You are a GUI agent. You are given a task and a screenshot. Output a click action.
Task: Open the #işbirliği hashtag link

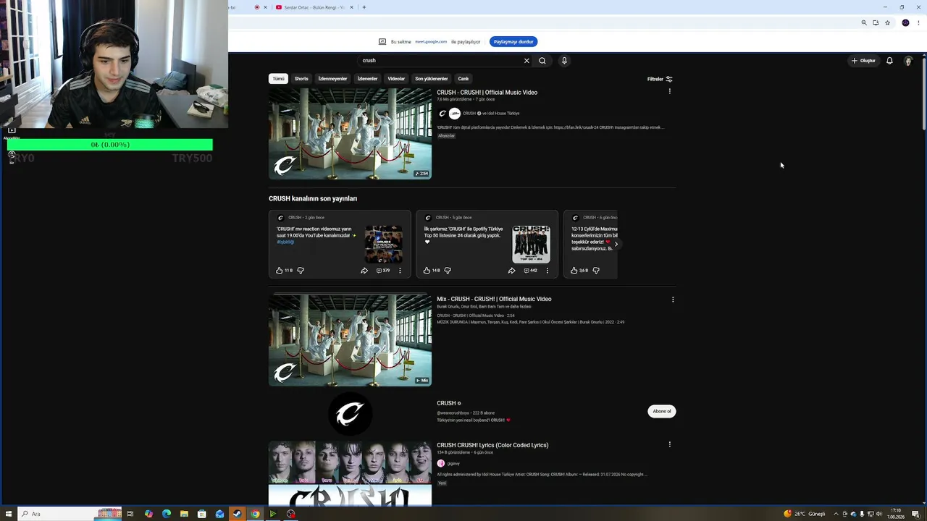(x=285, y=242)
